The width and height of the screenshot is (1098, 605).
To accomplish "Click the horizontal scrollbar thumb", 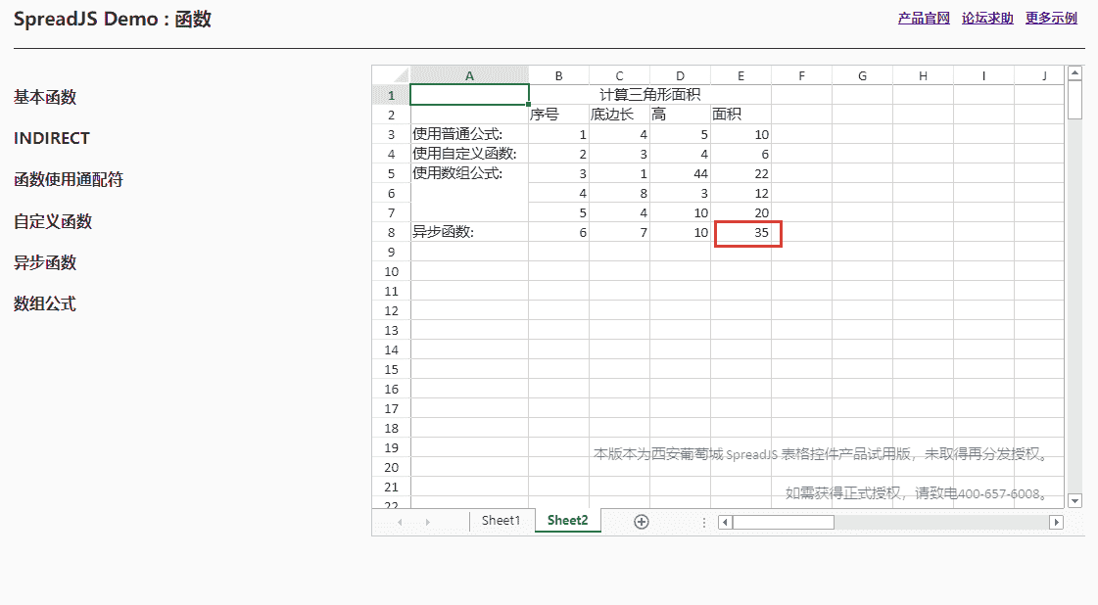I will click(x=783, y=523).
